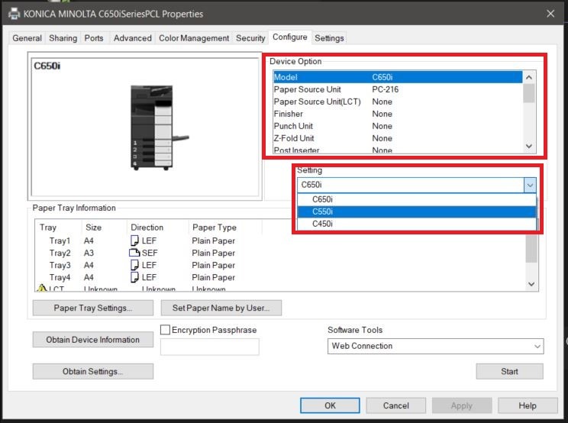Open the Advanced tab
Viewport: 568px width, 423px height.
coord(132,38)
